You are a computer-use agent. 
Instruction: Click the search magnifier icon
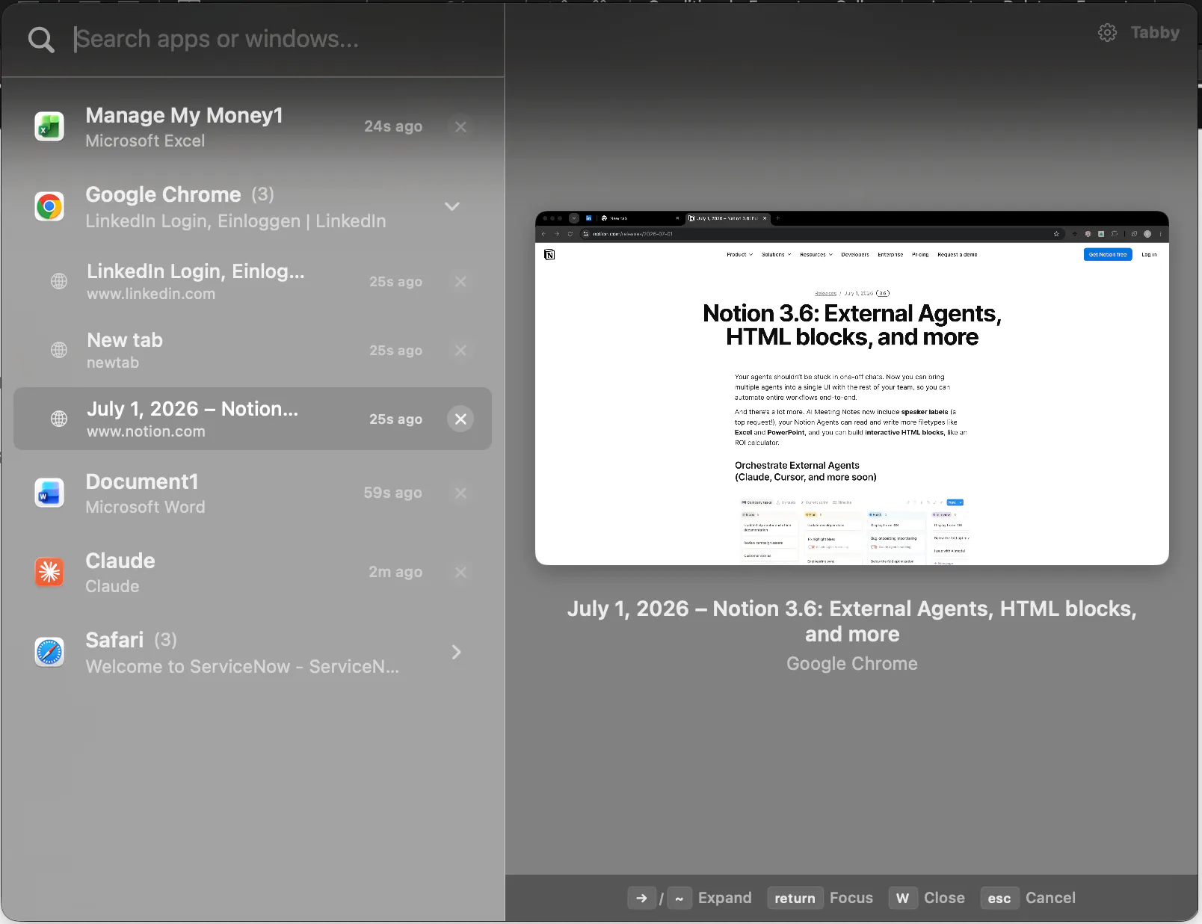(x=41, y=40)
